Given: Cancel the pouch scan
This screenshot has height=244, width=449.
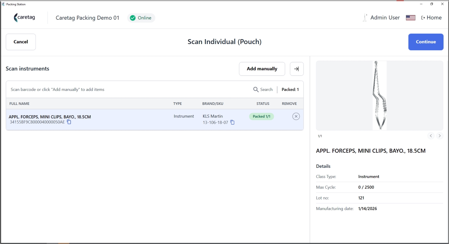Looking at the screenshot, I should coord(21,42).
